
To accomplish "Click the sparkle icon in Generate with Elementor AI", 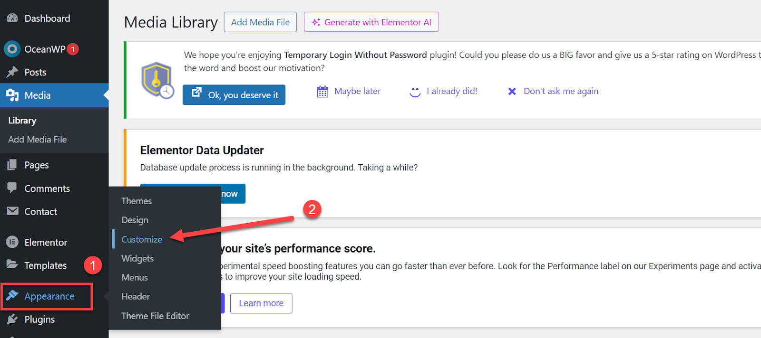I will point(316,22).
